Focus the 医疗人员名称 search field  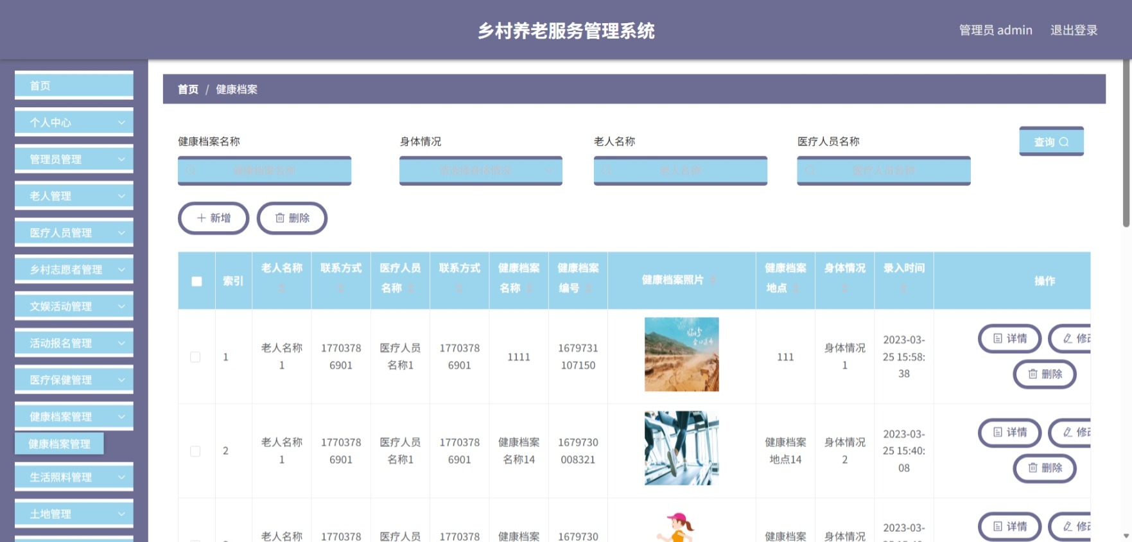(884, 171)
